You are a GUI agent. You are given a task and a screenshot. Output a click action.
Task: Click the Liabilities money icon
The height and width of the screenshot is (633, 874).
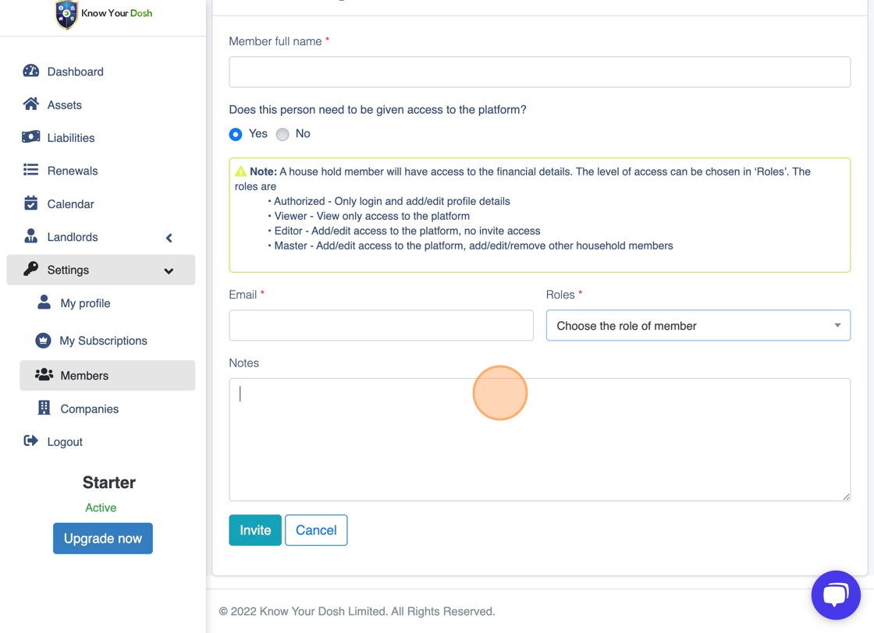click(x=31, y=137)
